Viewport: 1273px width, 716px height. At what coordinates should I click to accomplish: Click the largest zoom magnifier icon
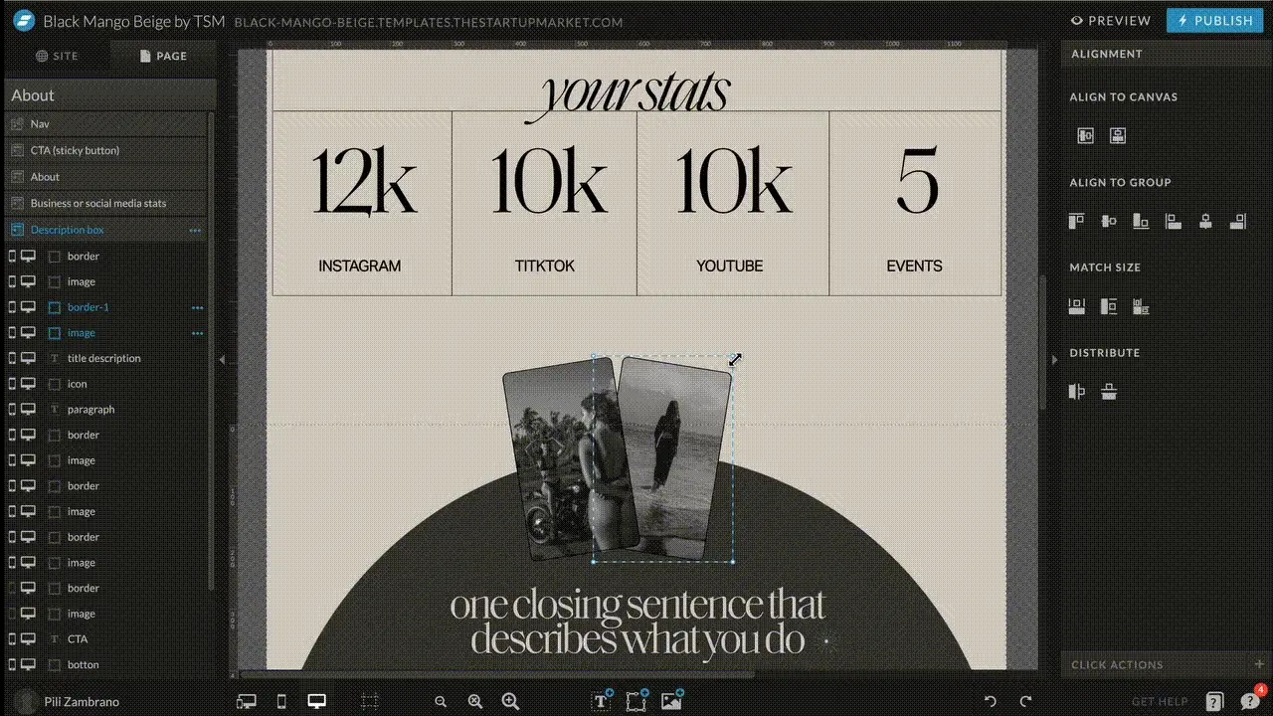coord(510,701)
